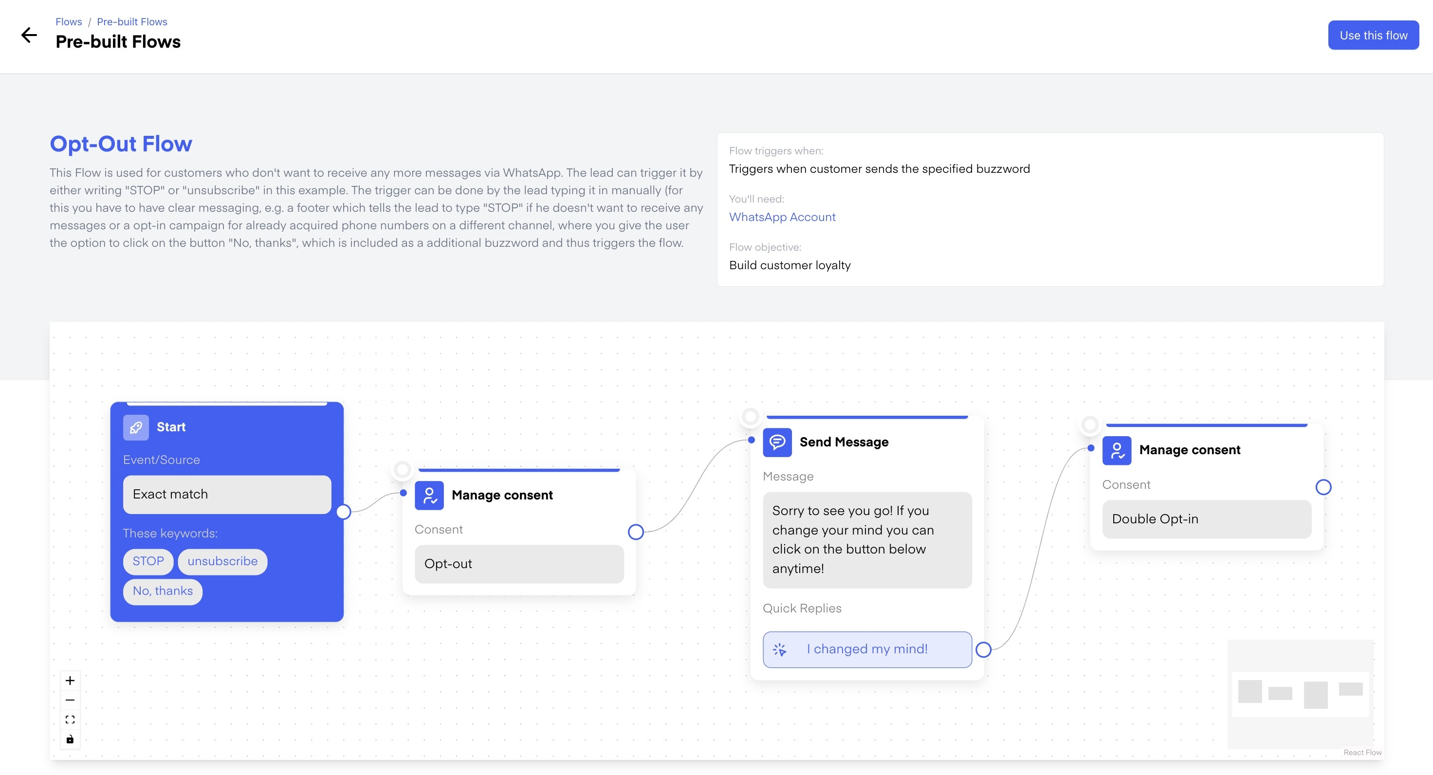This screenshot has width=1433, height=775.
Task: Open the Flows breadcrumb link
Action: [x=69, y=22]
